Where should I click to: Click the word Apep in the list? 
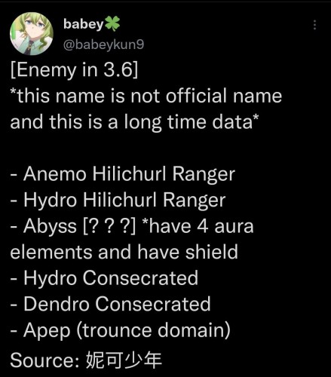pos(47,331)
